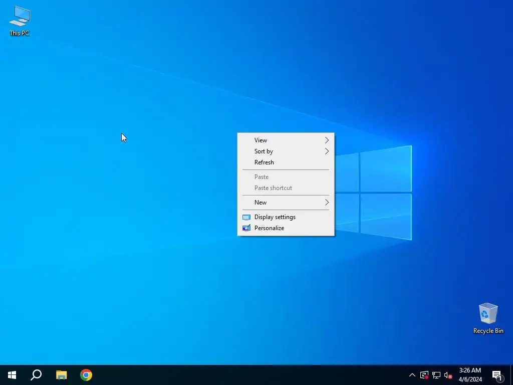Open the Windows Start menu
The image size is (513, 385).
pos(12,375)
